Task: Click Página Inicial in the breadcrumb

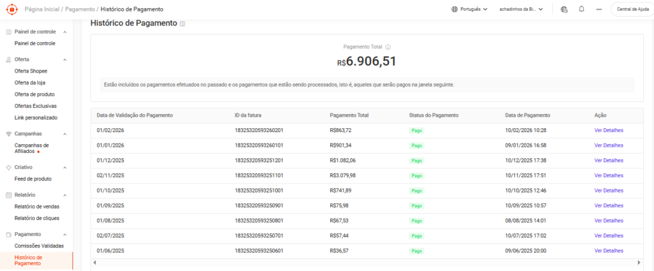Action: [42, 10]
